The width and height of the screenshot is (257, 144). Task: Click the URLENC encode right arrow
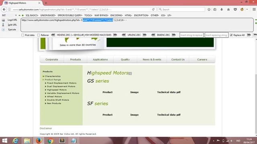coord(145,35)
